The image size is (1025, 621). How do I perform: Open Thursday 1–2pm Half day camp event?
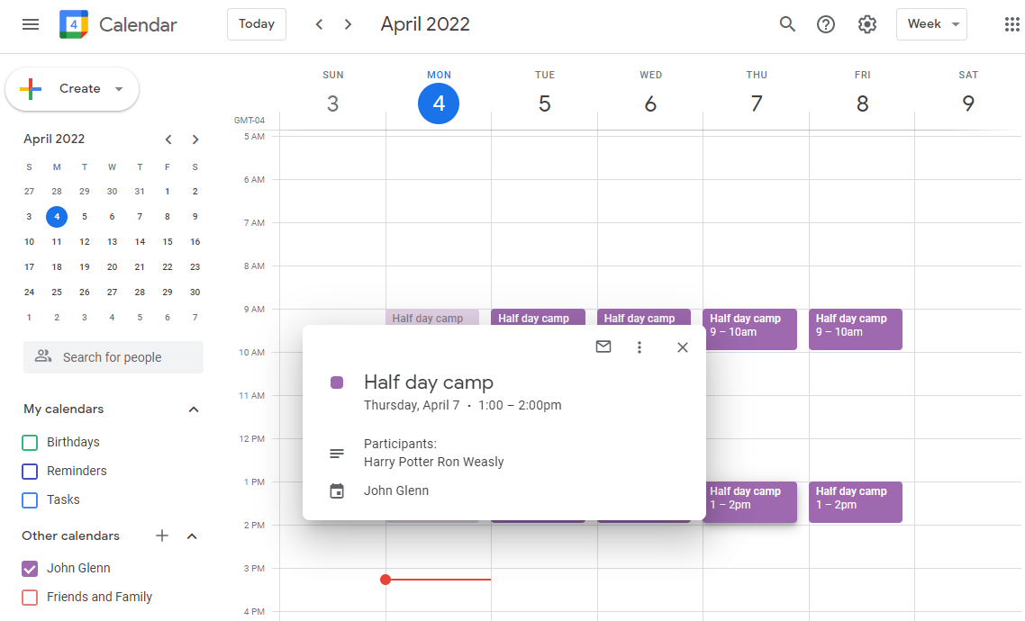(x=749, y=502)
